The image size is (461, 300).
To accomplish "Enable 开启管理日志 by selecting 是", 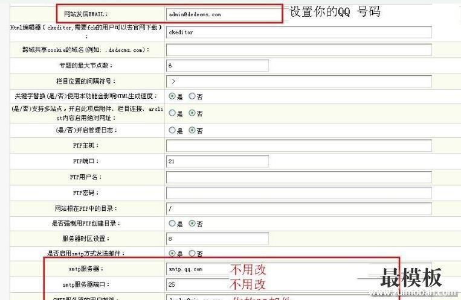I will point(172,130).
